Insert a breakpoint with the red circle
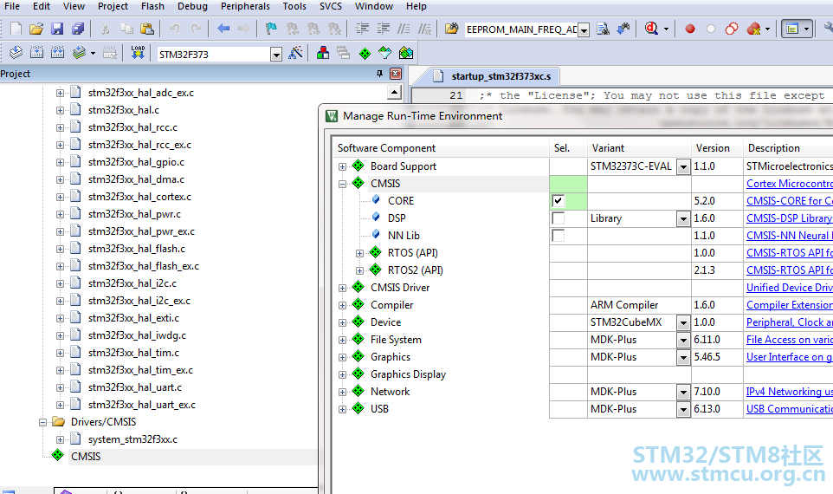 tap(690, 29)
